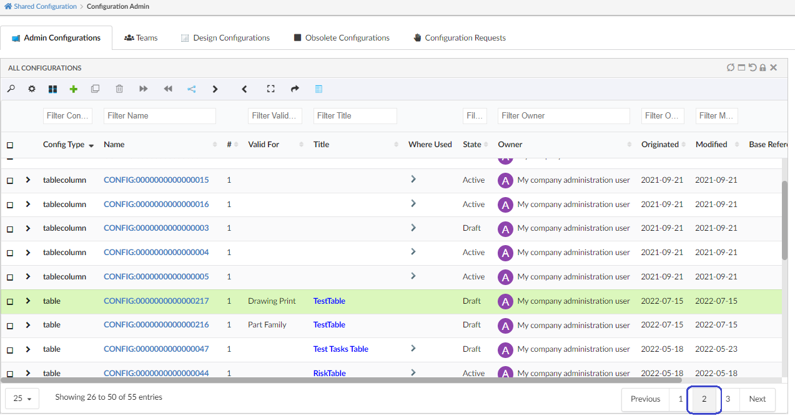795x416 pixels.
Task: Open the CONFIG:0000000000000216 link
Action: pos(156,325)
